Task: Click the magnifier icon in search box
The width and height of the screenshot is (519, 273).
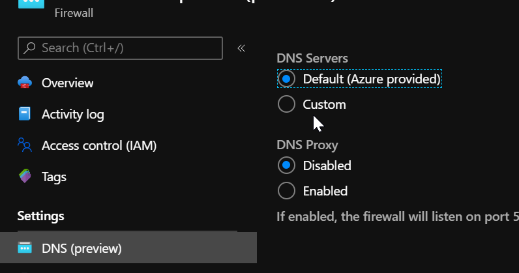Action: (30, 48)
